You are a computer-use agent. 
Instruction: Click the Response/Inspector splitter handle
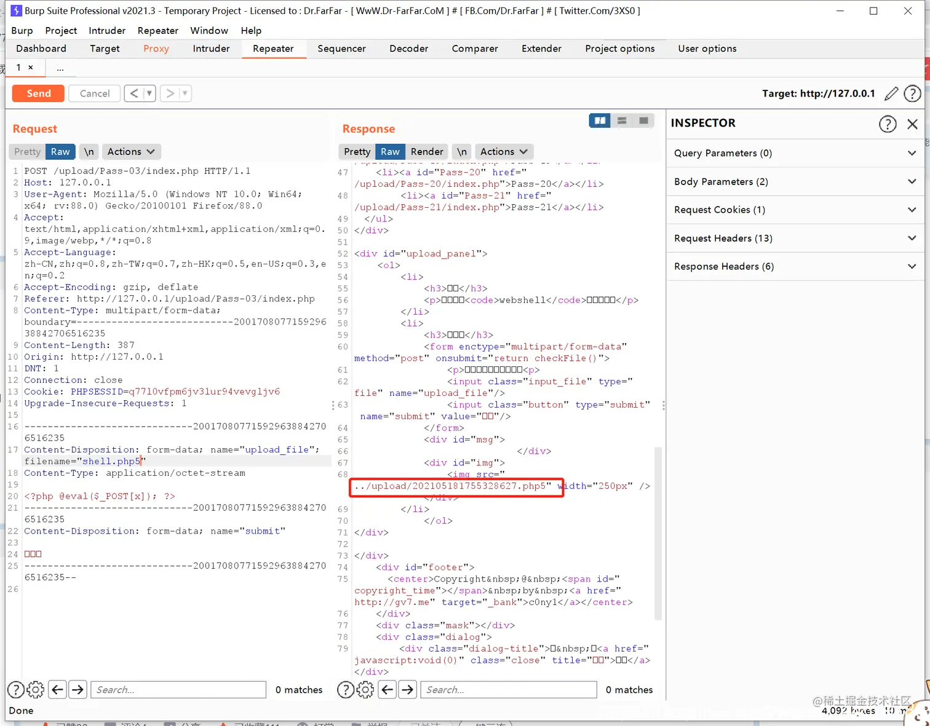[663, 405]
